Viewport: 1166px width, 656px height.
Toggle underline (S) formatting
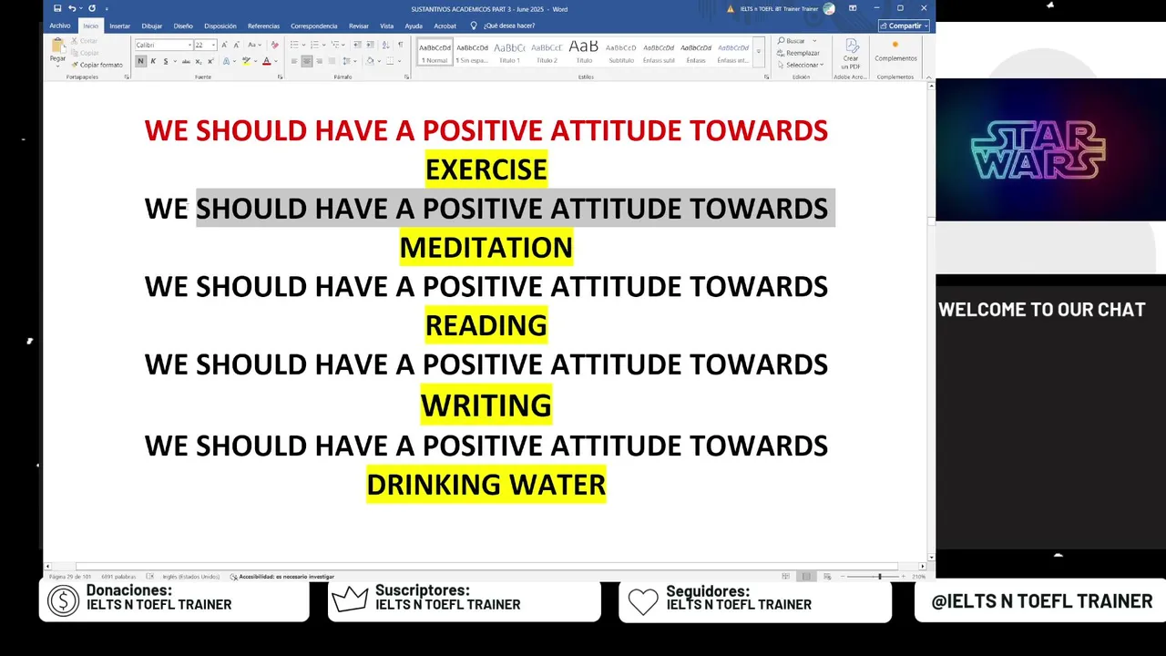[x=165, y=61]
